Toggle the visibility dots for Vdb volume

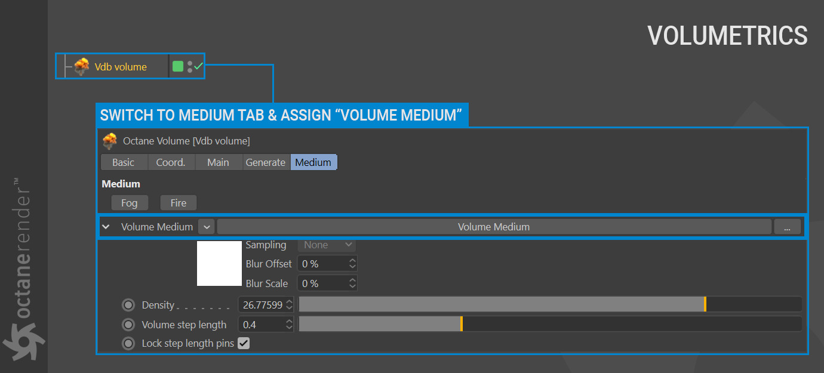click(x=190, y=66)
